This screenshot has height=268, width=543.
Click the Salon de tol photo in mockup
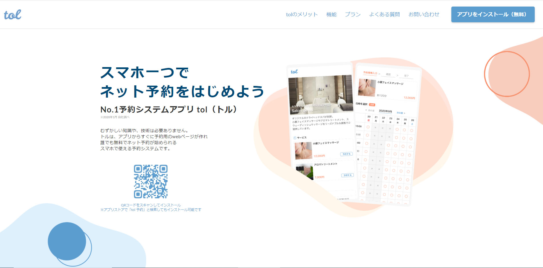coord(321,95)
